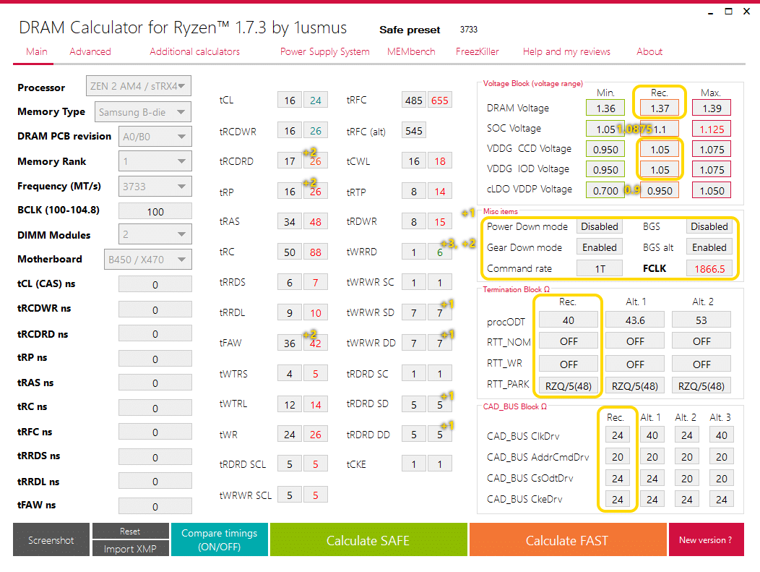
Task: Click the tFAW ns input field
Action: tap(155, 506)
